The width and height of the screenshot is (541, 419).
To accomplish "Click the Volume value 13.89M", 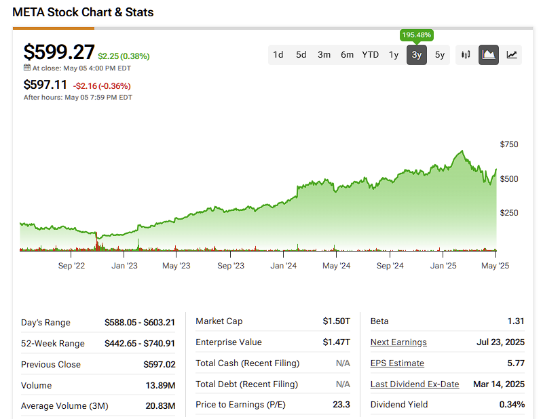I will click(x=160, y=386).
